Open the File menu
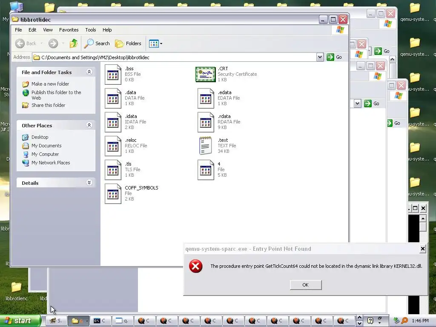Screen dimensions: 436x327 point(18,30)
